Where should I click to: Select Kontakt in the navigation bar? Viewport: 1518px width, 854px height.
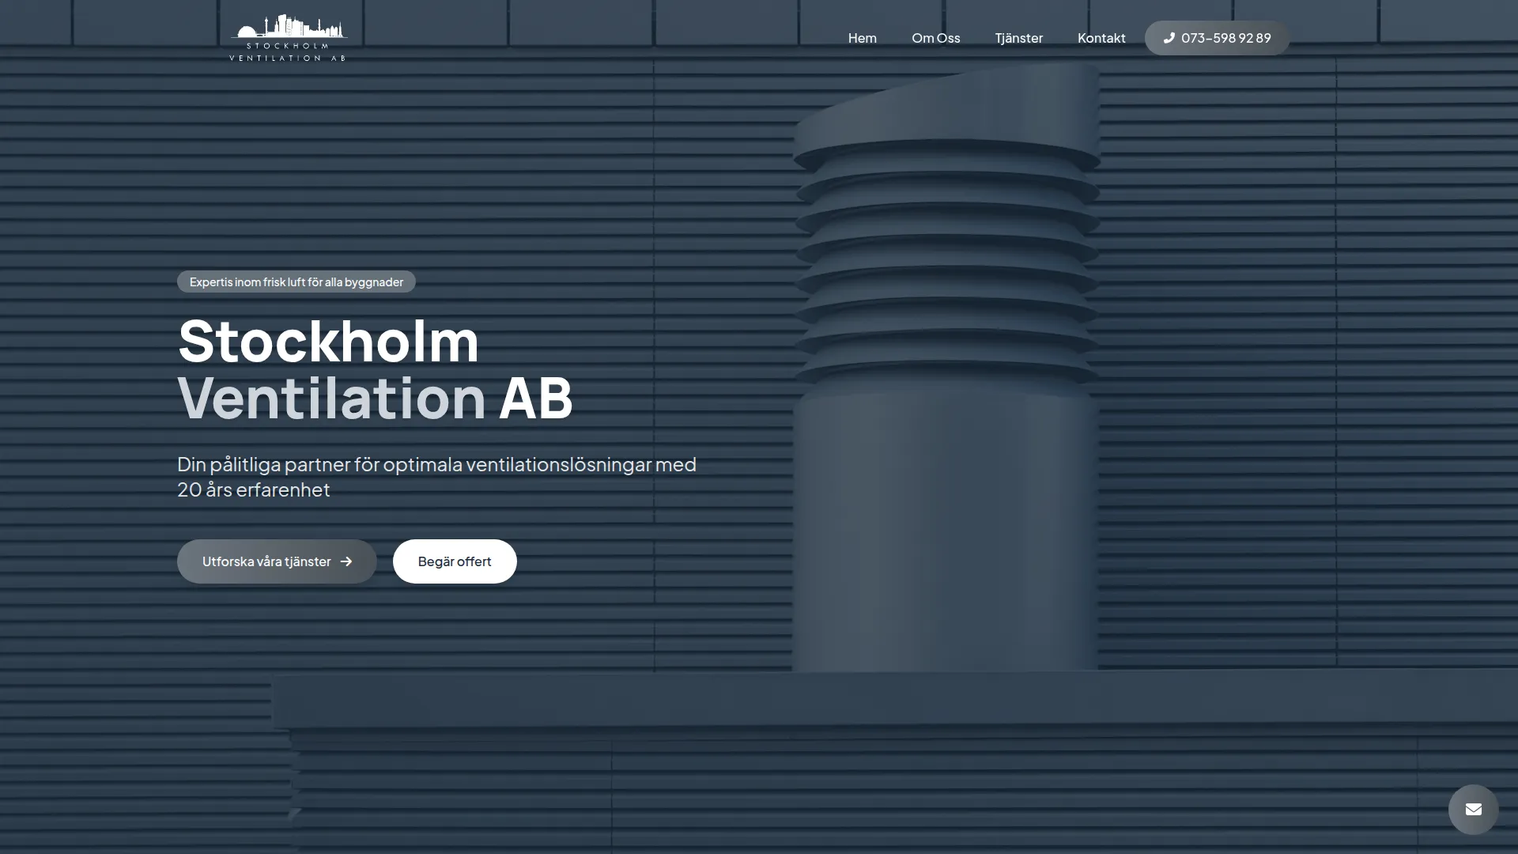(x=1101, y=37)
